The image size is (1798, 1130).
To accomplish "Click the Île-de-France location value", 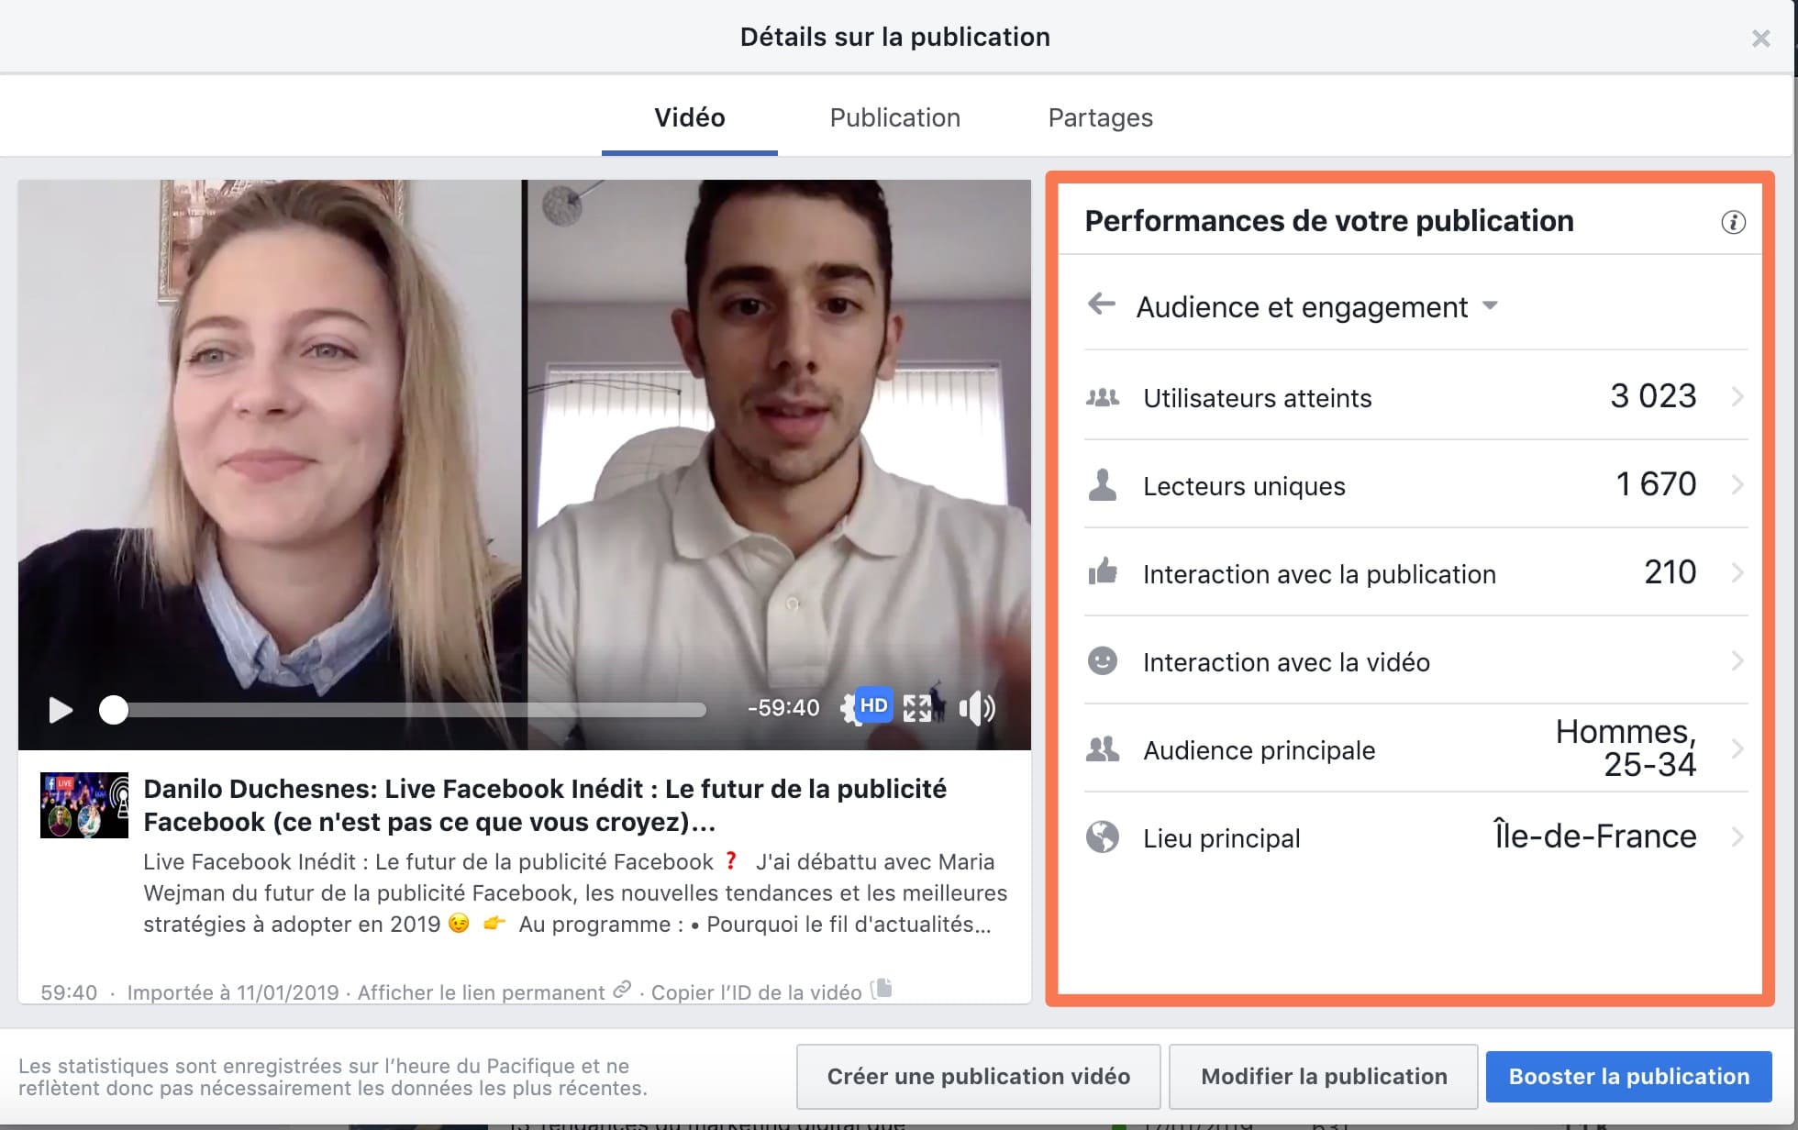I will [1595, 836].
